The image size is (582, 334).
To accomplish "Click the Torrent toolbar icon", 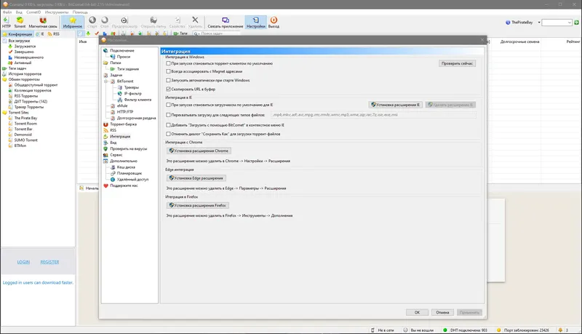I will 20,23.
